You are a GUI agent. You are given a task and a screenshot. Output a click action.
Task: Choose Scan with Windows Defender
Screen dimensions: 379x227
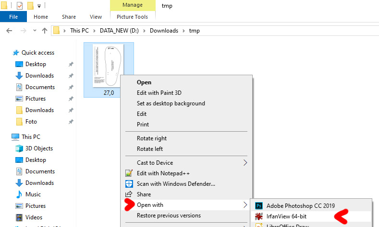pos(176,184)
